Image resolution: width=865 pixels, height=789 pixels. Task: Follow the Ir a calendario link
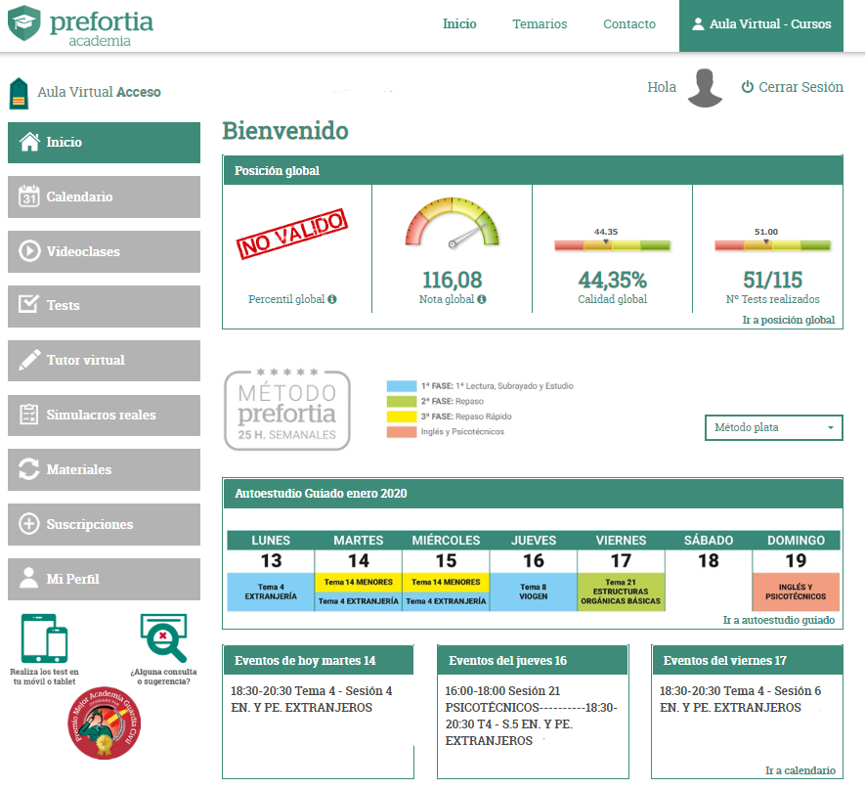[800, 770]
